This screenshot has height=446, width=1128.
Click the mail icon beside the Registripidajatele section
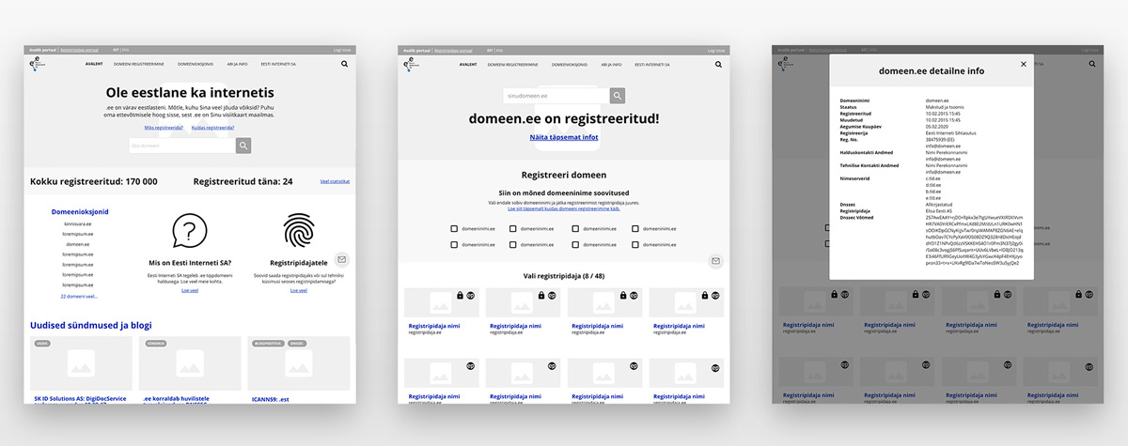click(x=342, y=259)
